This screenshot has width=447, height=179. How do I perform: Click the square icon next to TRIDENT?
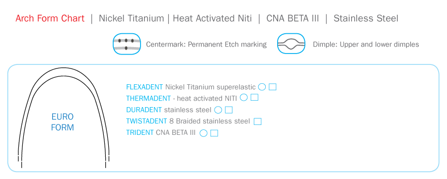(215, 133)
